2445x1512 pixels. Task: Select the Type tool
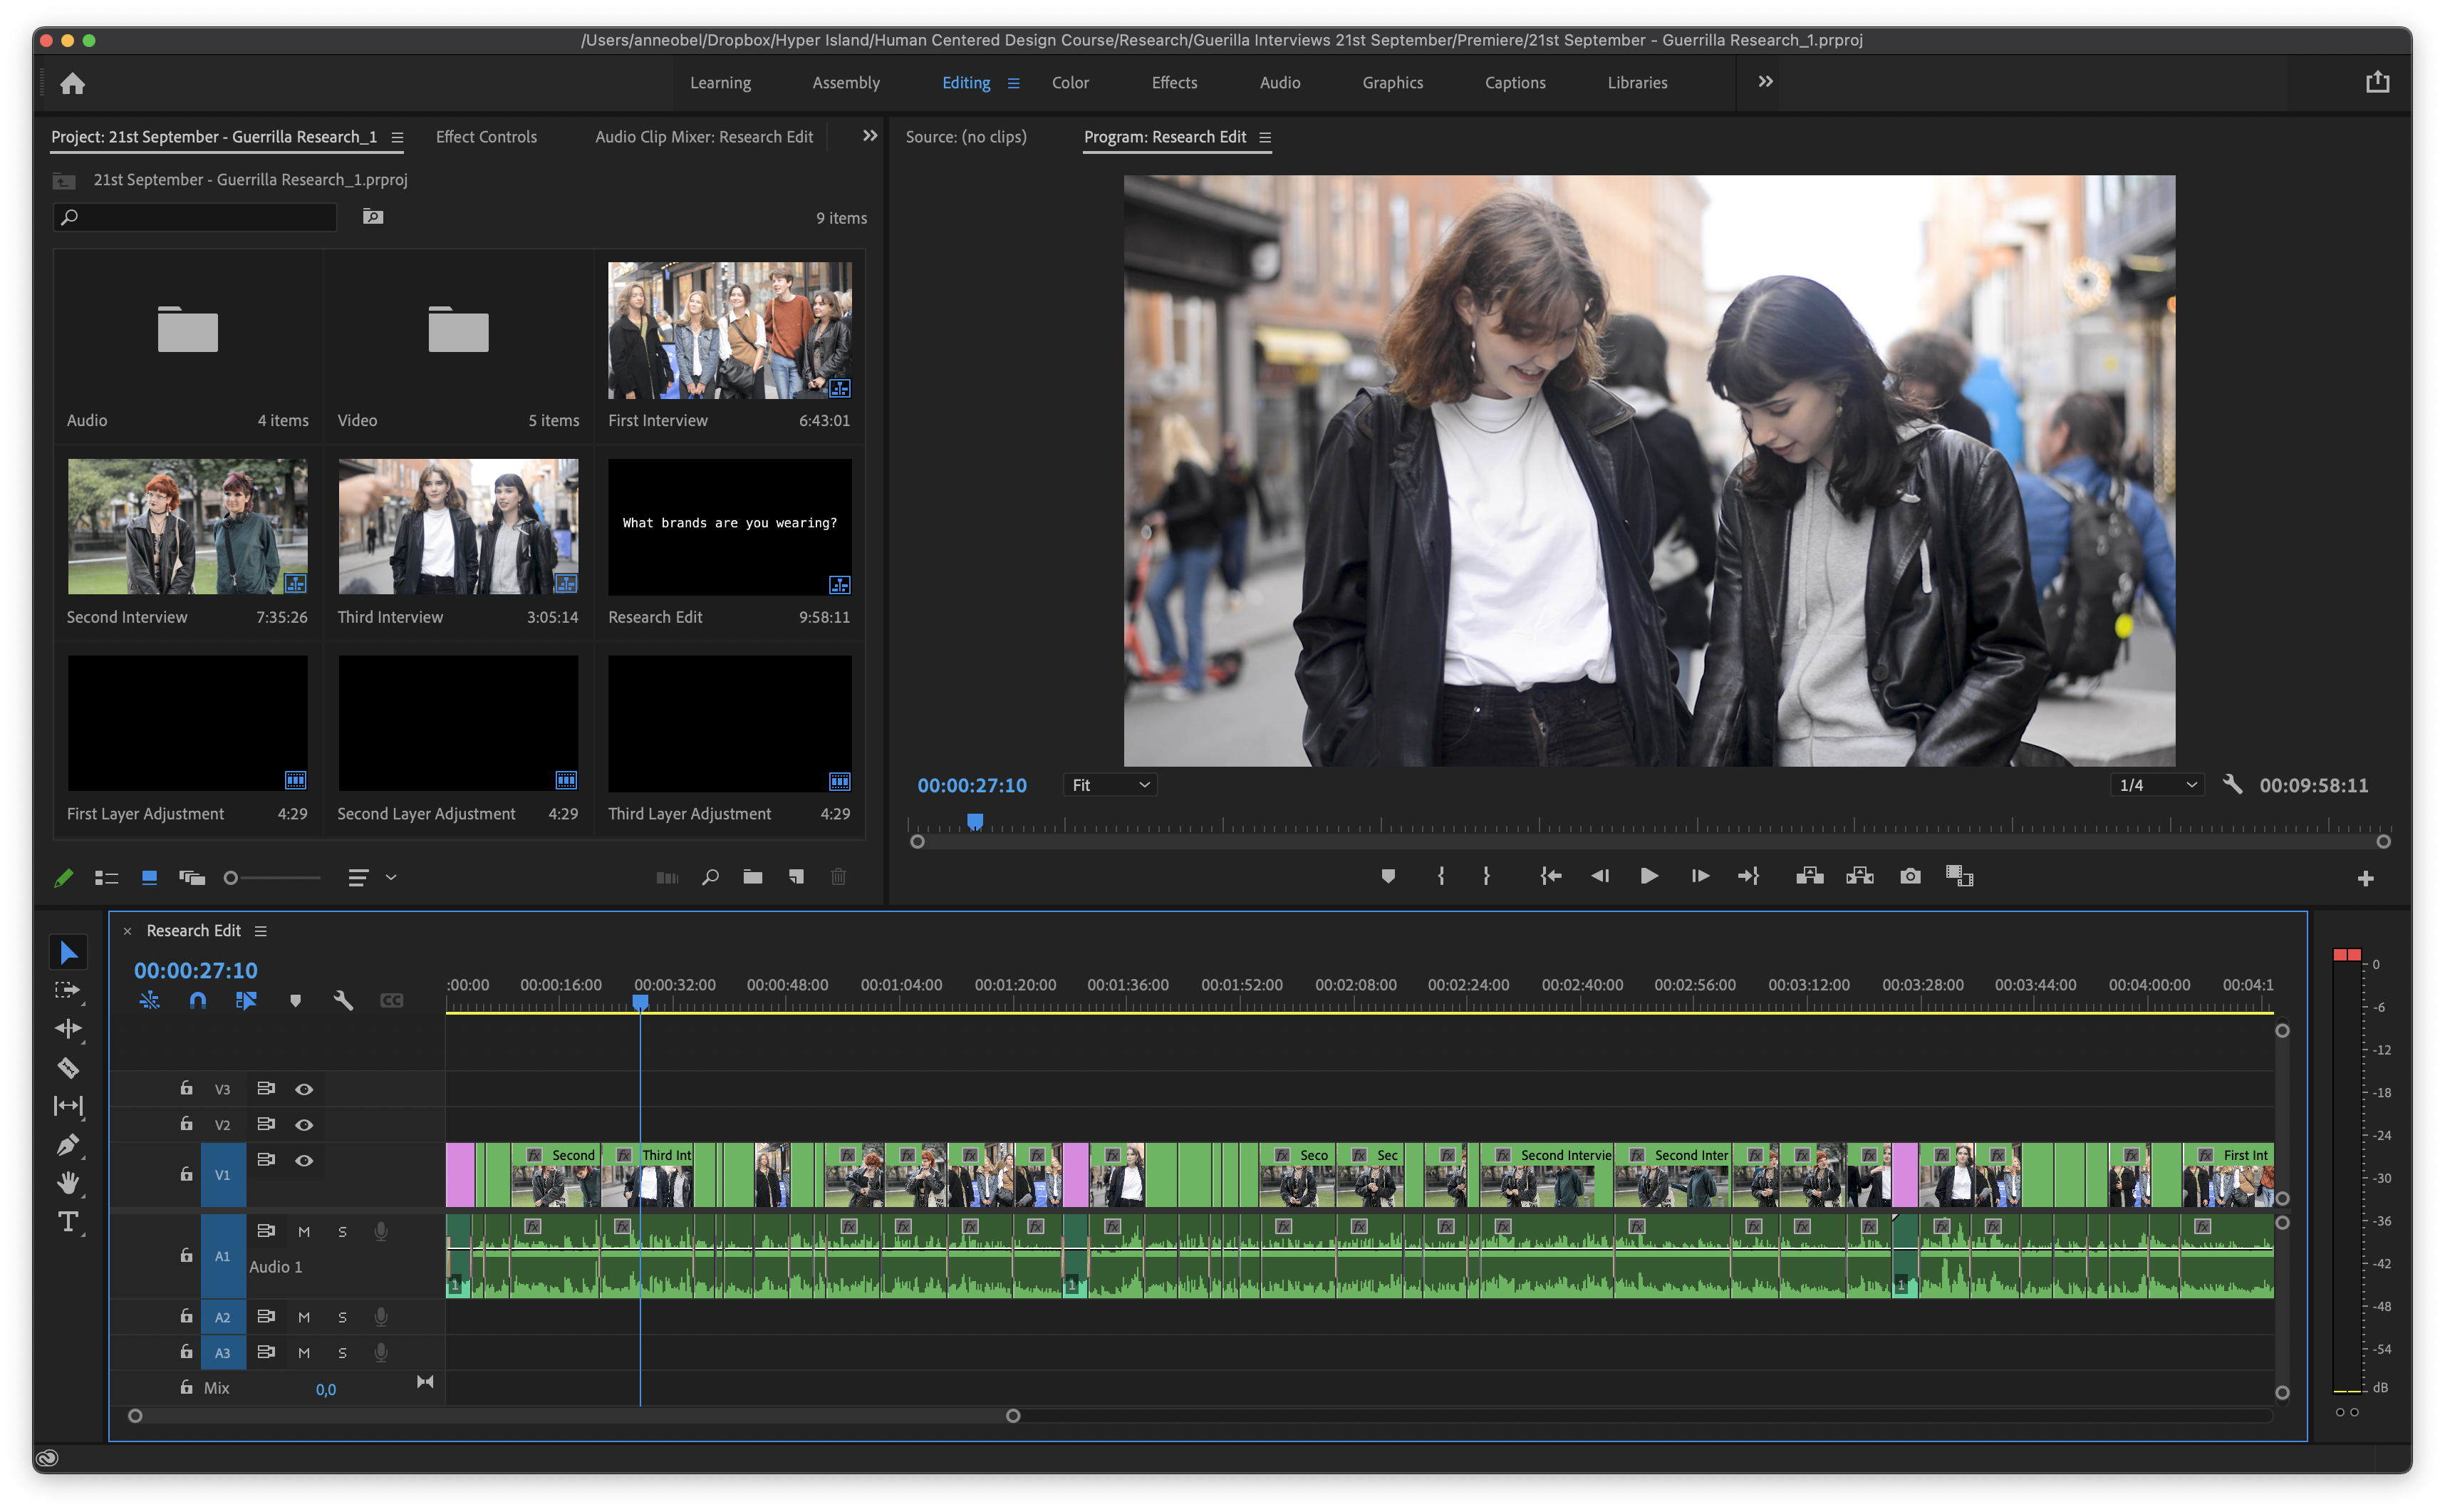point(67,1222)
